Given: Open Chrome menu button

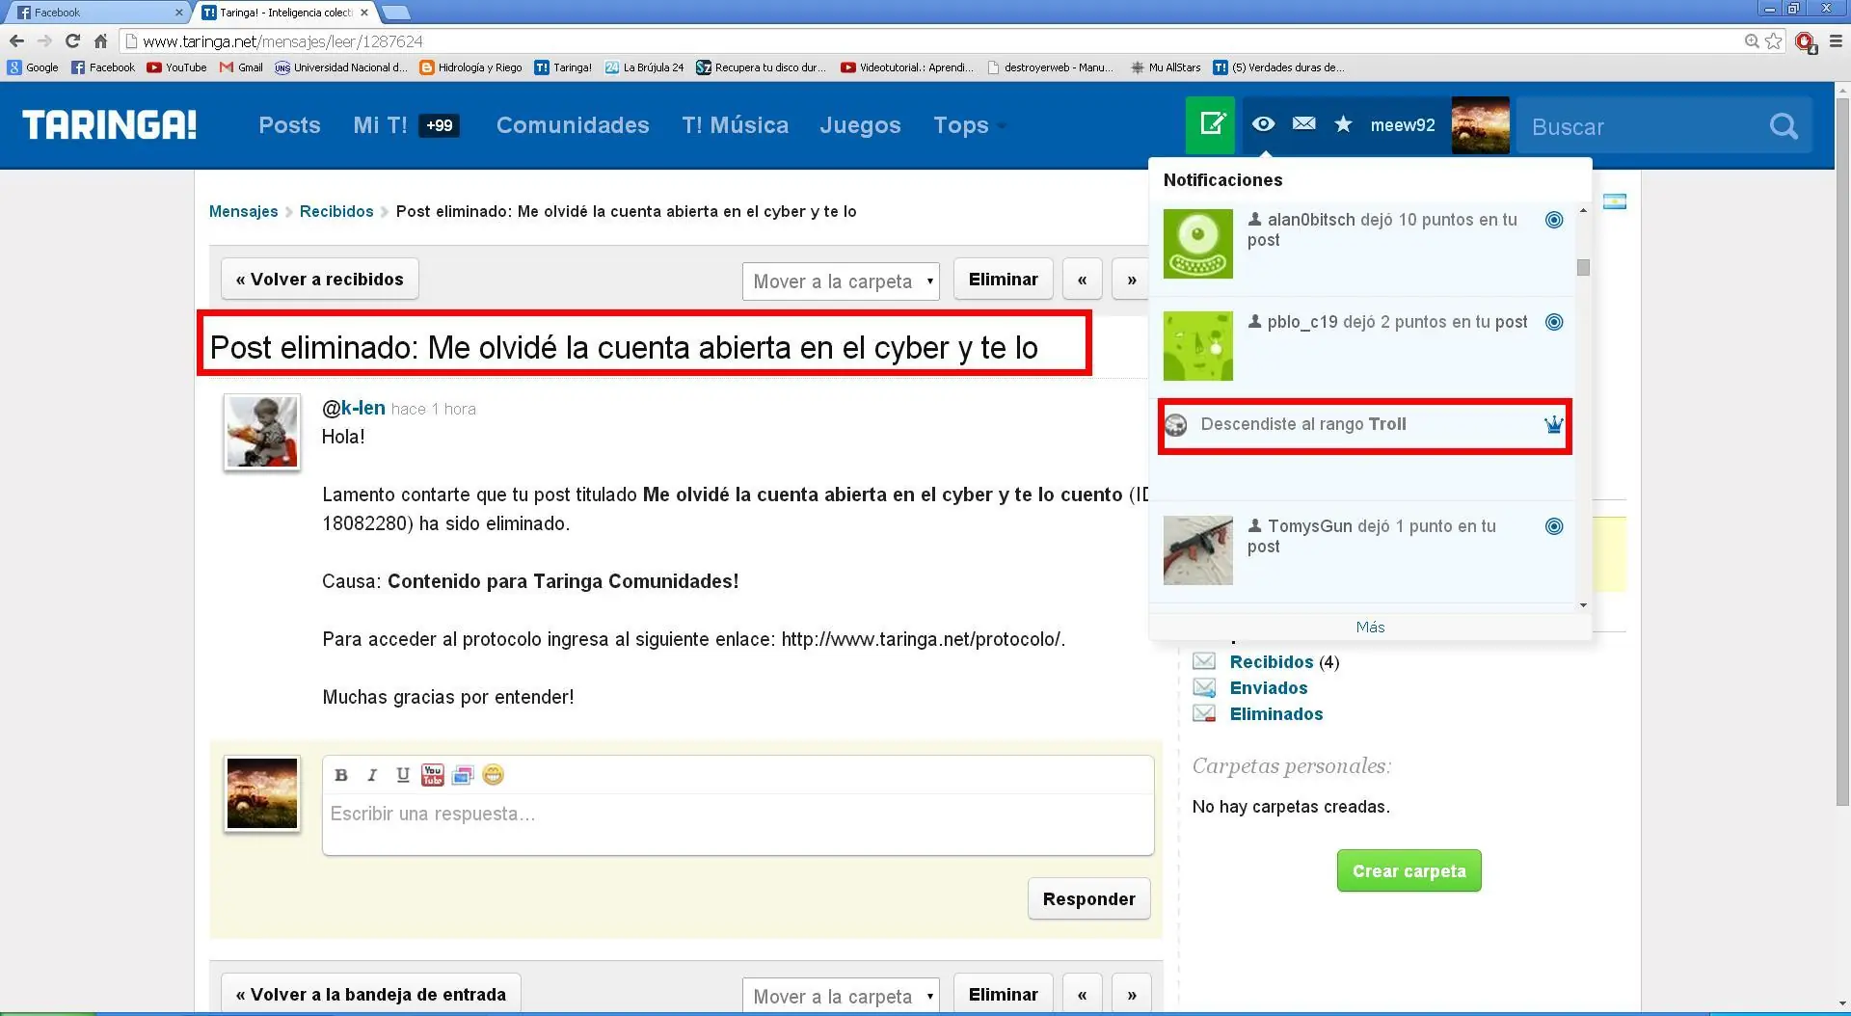Looking at the screenshot, I should tap(1835, 40).
